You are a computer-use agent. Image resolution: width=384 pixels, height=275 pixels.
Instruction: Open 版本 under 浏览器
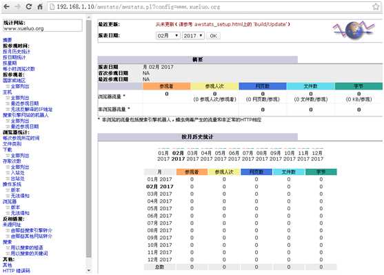pyautogui.click(x=15, y=207)
